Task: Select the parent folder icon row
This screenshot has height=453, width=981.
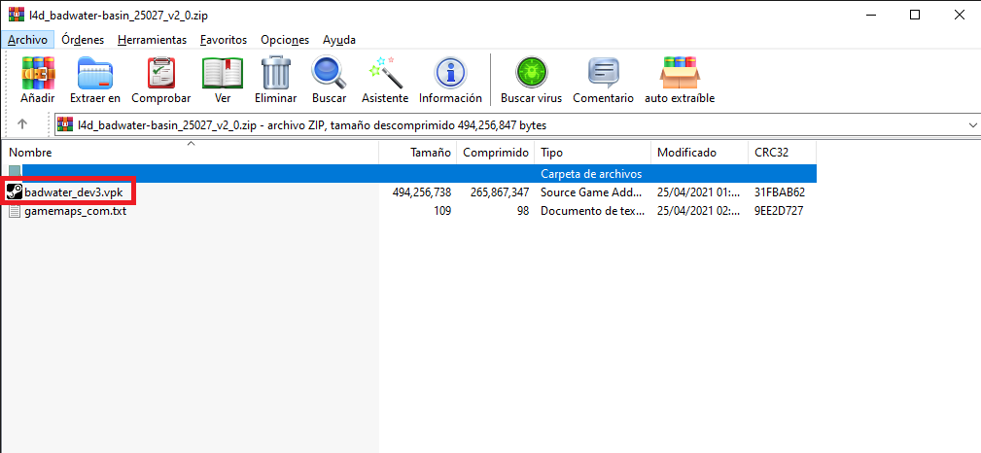Action: click(409, 173)
